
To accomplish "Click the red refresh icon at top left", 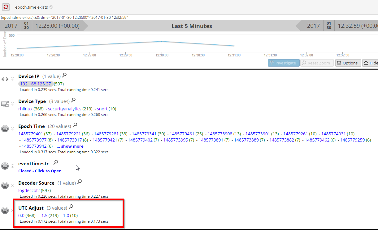I will (6, 7).
